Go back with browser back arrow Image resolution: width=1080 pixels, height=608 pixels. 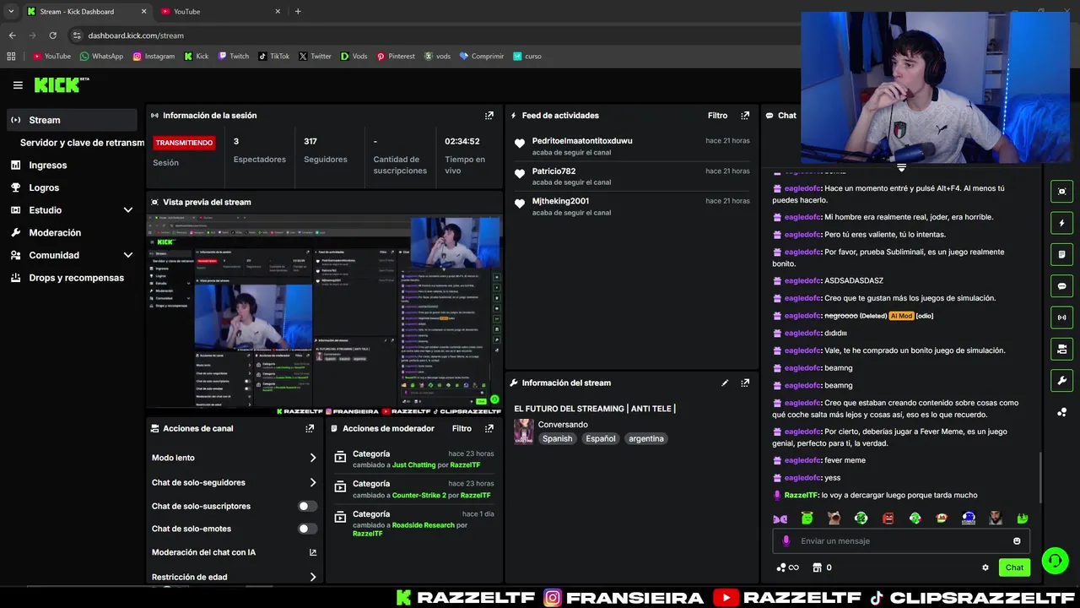[12, 35]
